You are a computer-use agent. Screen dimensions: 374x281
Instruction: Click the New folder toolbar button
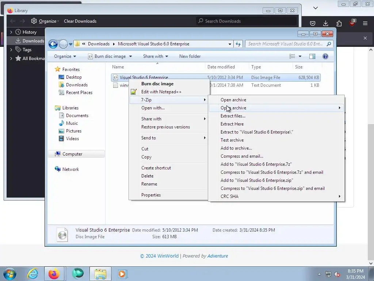click(x=190, y=56)
